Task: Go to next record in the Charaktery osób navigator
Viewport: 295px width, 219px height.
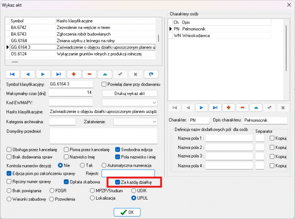Action: point(201,108)
